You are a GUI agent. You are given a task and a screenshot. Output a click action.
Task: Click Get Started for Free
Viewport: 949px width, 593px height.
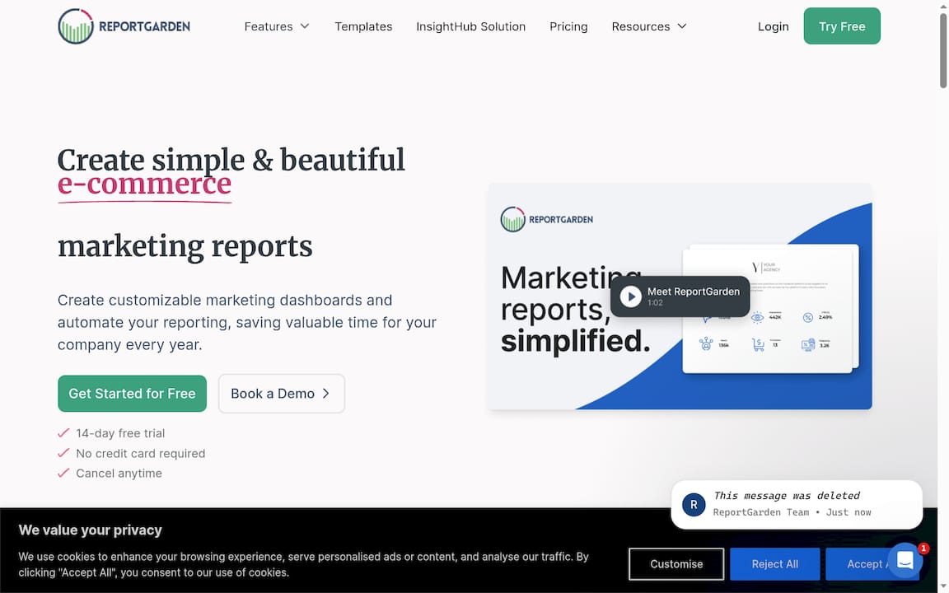pos(132,394)
